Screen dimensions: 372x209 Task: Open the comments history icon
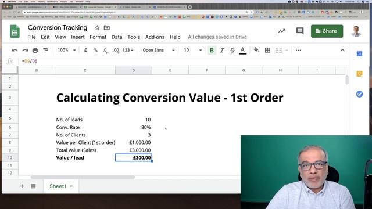coord(300,31)
